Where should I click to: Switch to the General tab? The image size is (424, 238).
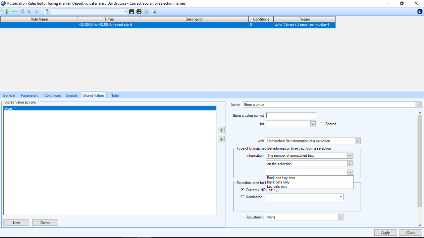click(9, 95)
